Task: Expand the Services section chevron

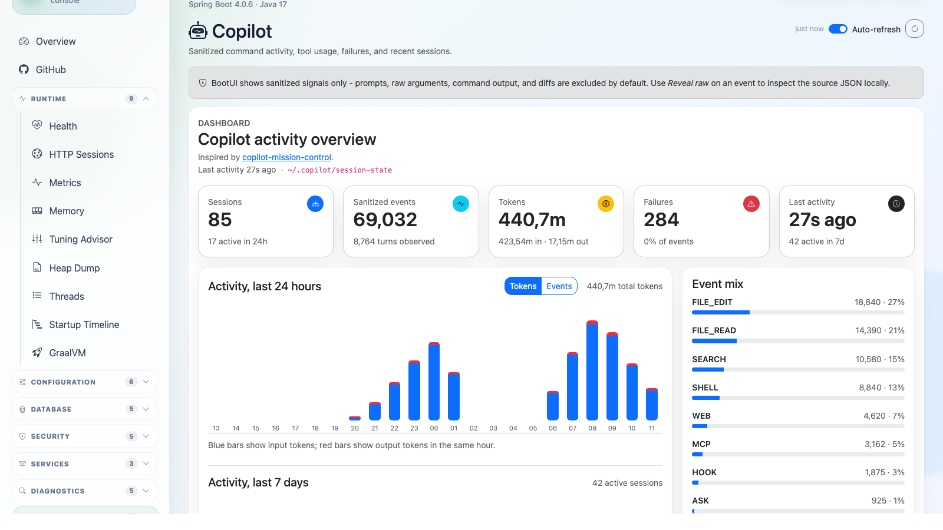Action: click(146, 463)
